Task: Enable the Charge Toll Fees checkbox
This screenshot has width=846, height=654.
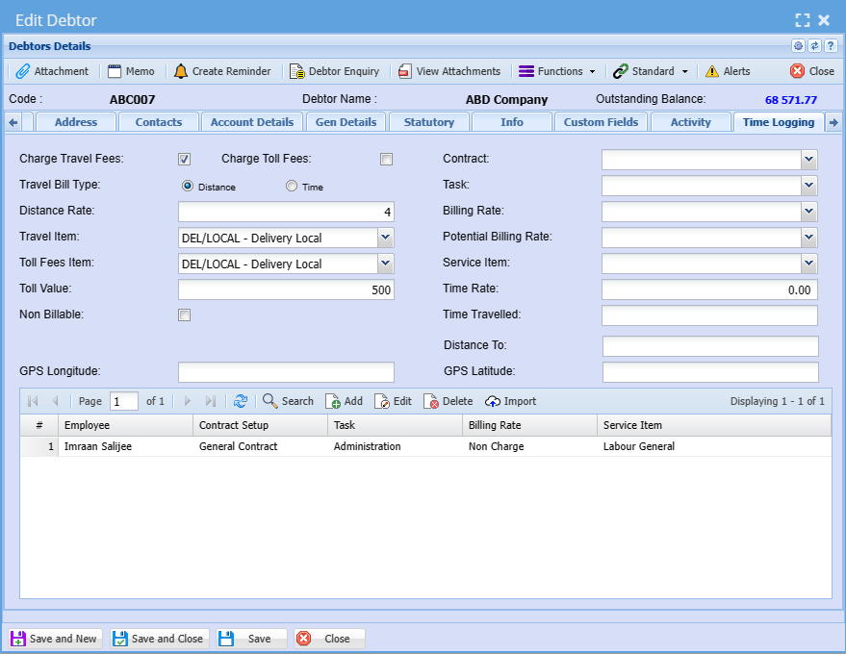Action: (x=387, y=160)
